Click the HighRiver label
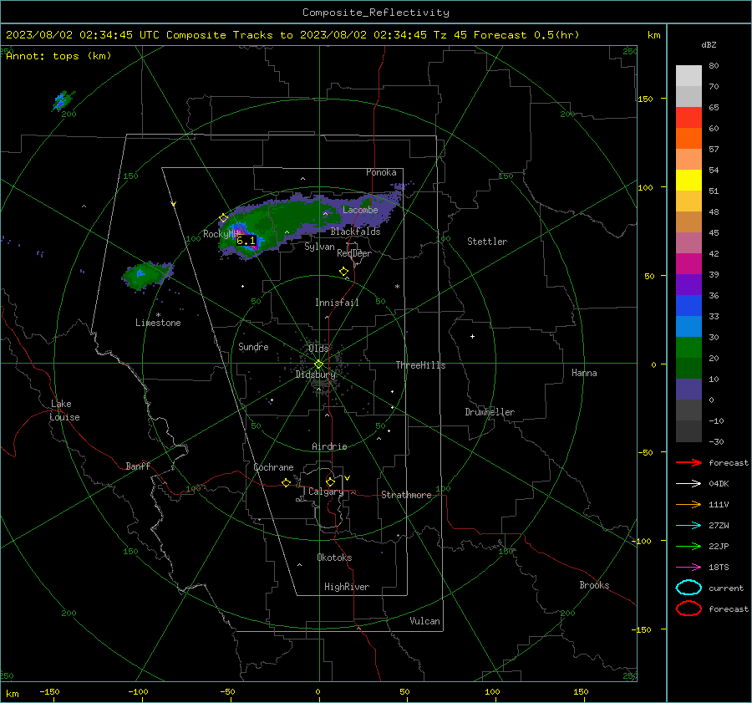 (347, 587)
